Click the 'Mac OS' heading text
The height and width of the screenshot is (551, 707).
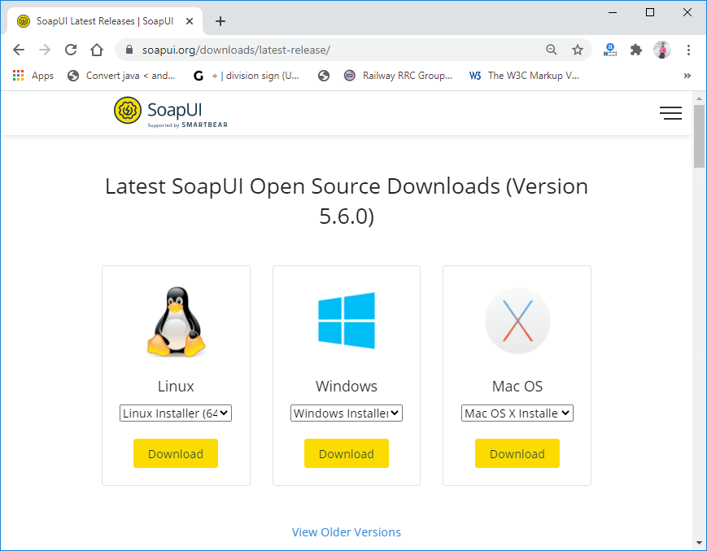517,387
